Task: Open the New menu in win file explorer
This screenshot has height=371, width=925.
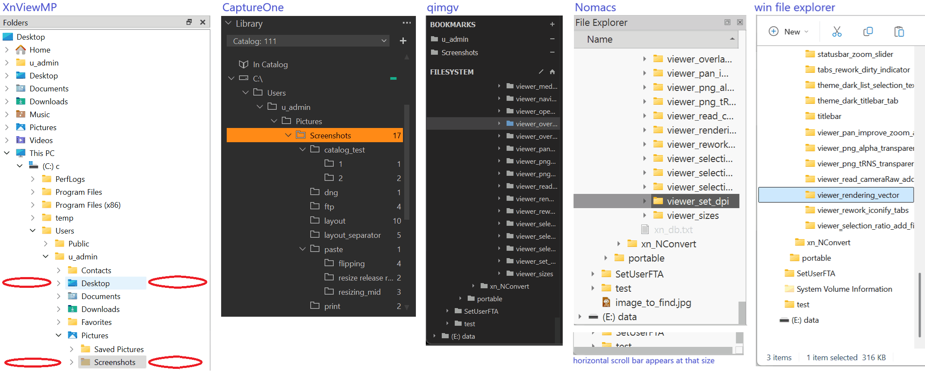Action: [789, 31]
